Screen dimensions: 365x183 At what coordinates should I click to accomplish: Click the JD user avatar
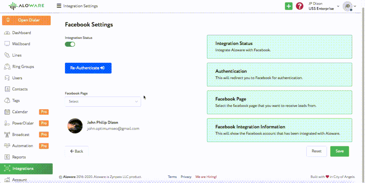point(347,6)
